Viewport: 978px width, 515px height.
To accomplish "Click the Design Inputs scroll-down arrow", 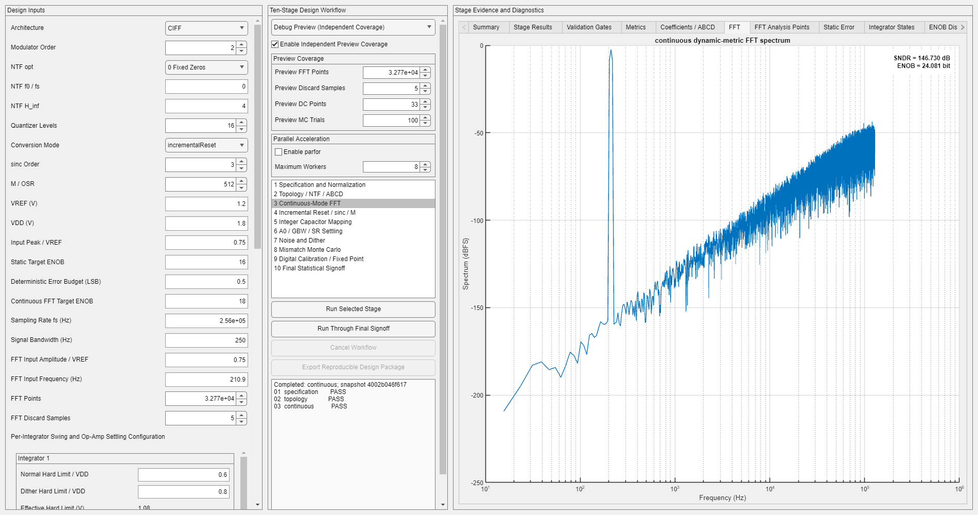I will [258, 505].
